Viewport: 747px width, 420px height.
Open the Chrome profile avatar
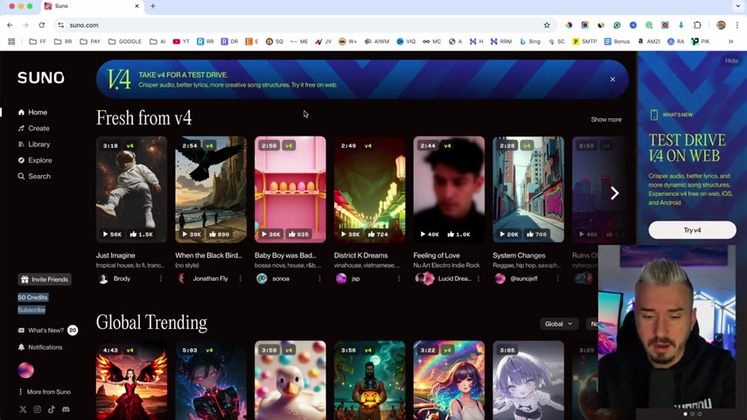coord(721,25)
